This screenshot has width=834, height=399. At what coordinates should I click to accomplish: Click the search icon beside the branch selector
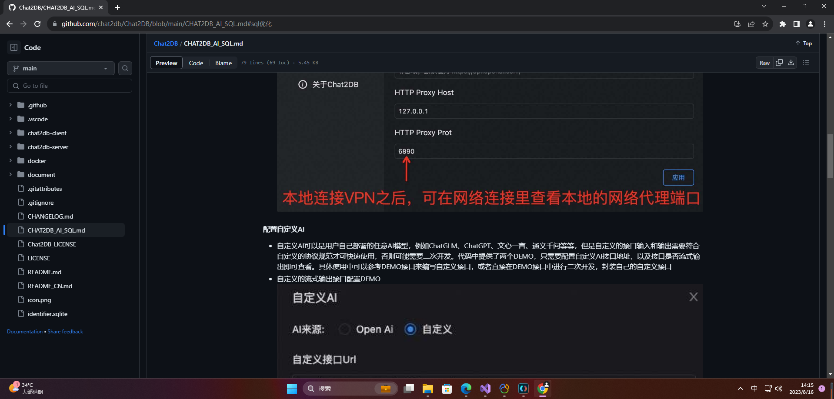click(125, 68)
